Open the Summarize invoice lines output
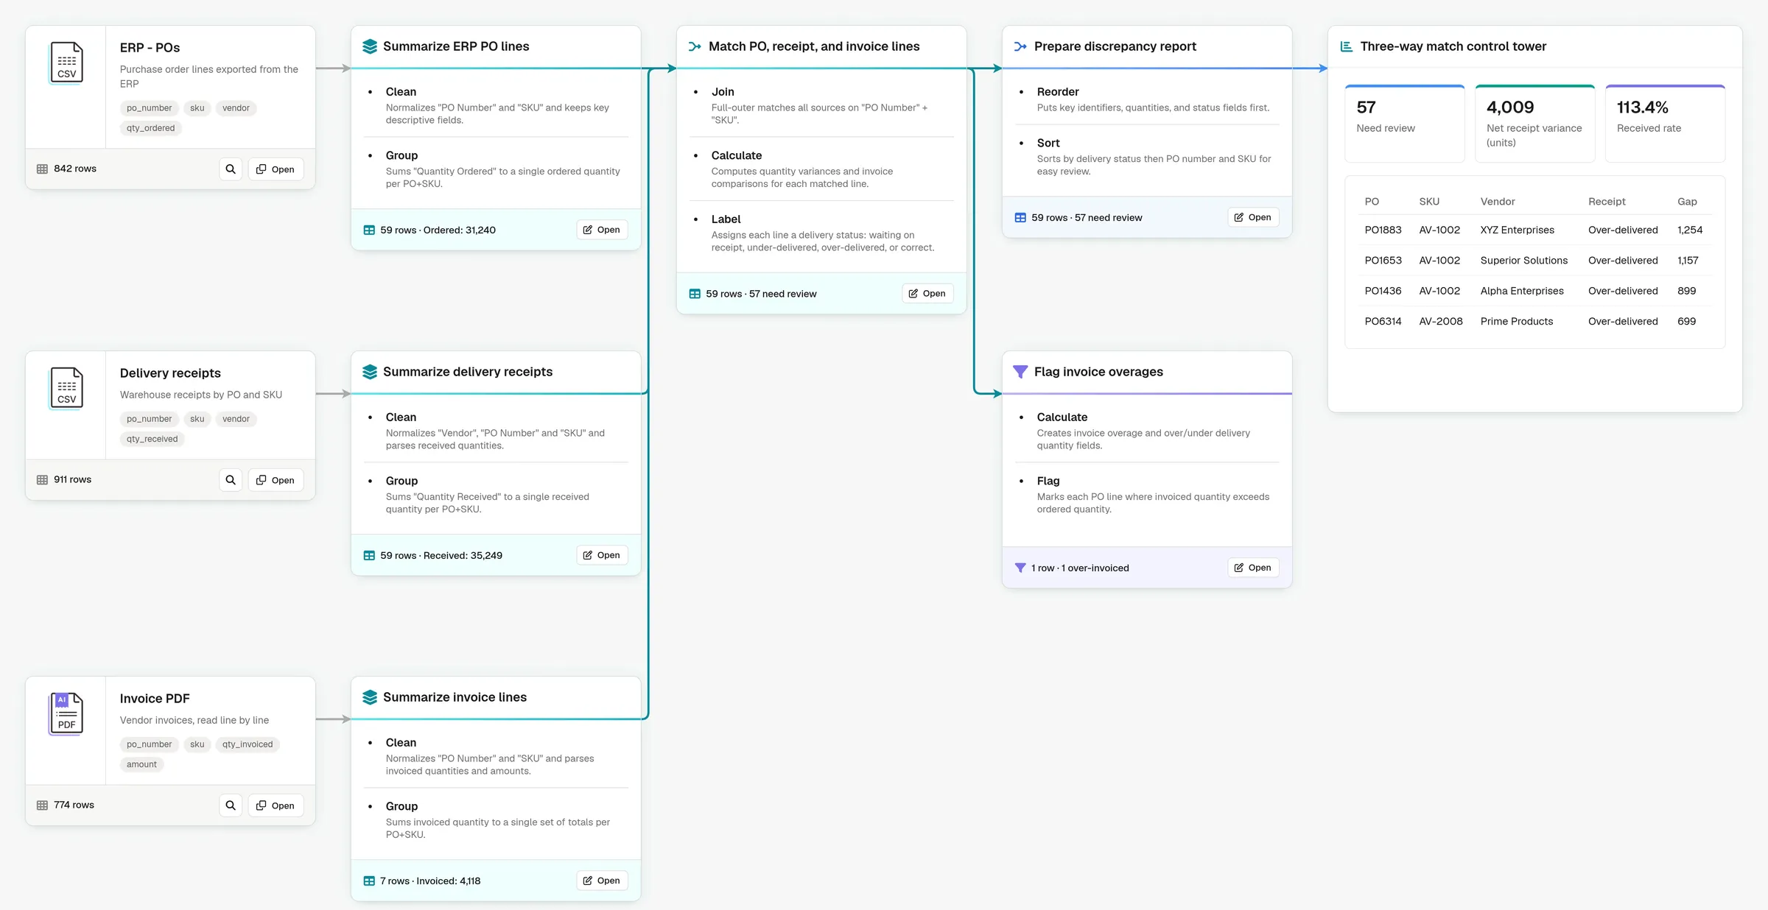Image resolution: width=1768 pixels, height=910 pixels. click(602, 881)
